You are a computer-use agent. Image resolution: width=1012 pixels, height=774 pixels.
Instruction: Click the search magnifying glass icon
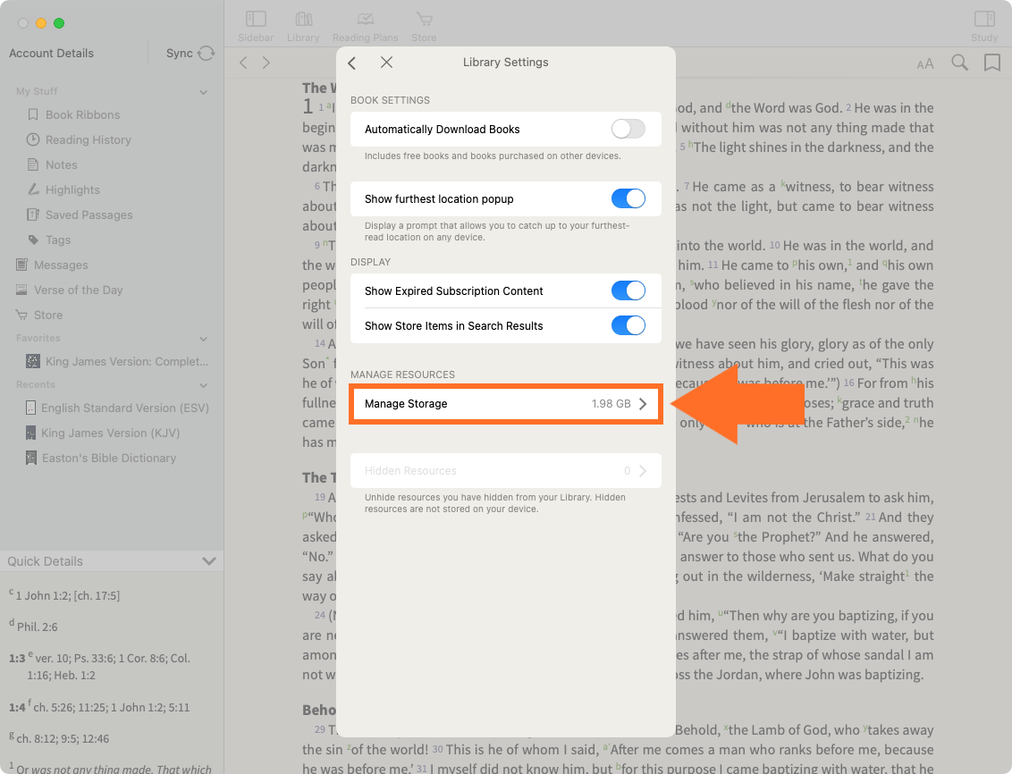pos(959,63)
